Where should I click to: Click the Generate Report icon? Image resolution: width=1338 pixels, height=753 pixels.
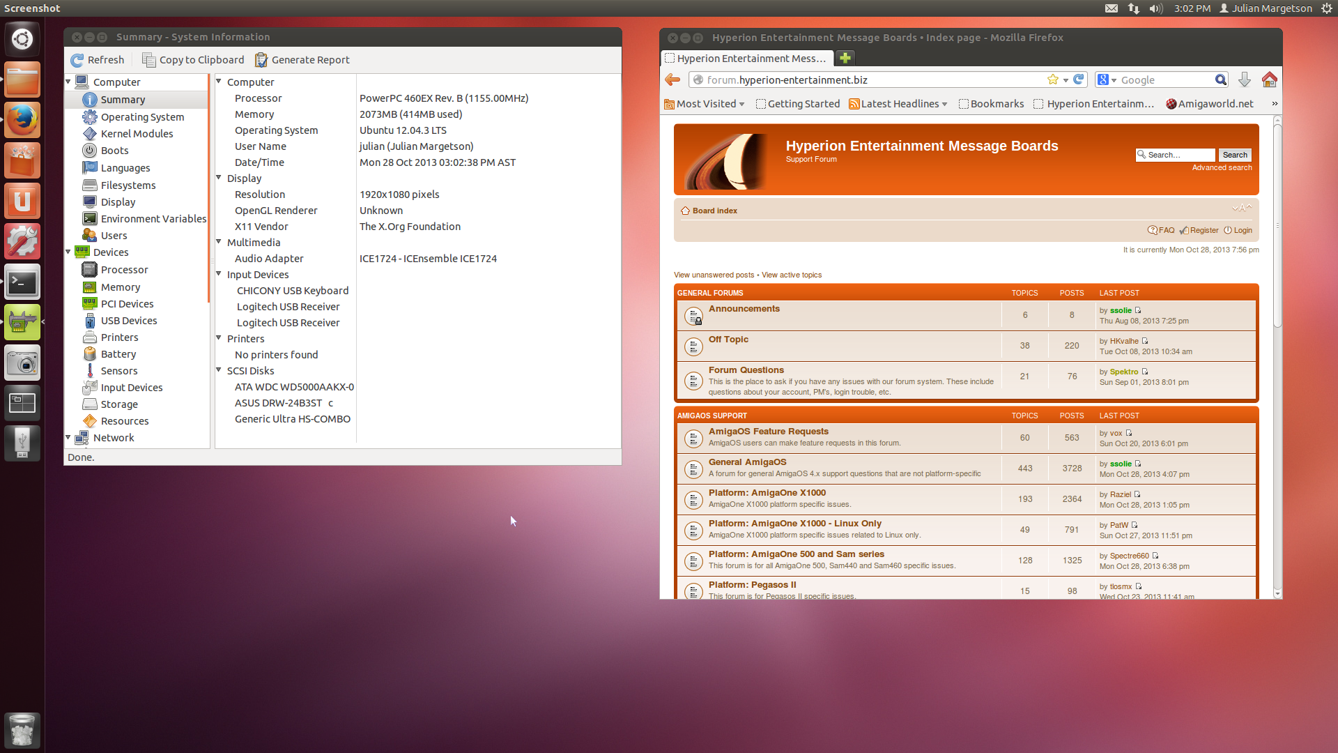(261, 60)
